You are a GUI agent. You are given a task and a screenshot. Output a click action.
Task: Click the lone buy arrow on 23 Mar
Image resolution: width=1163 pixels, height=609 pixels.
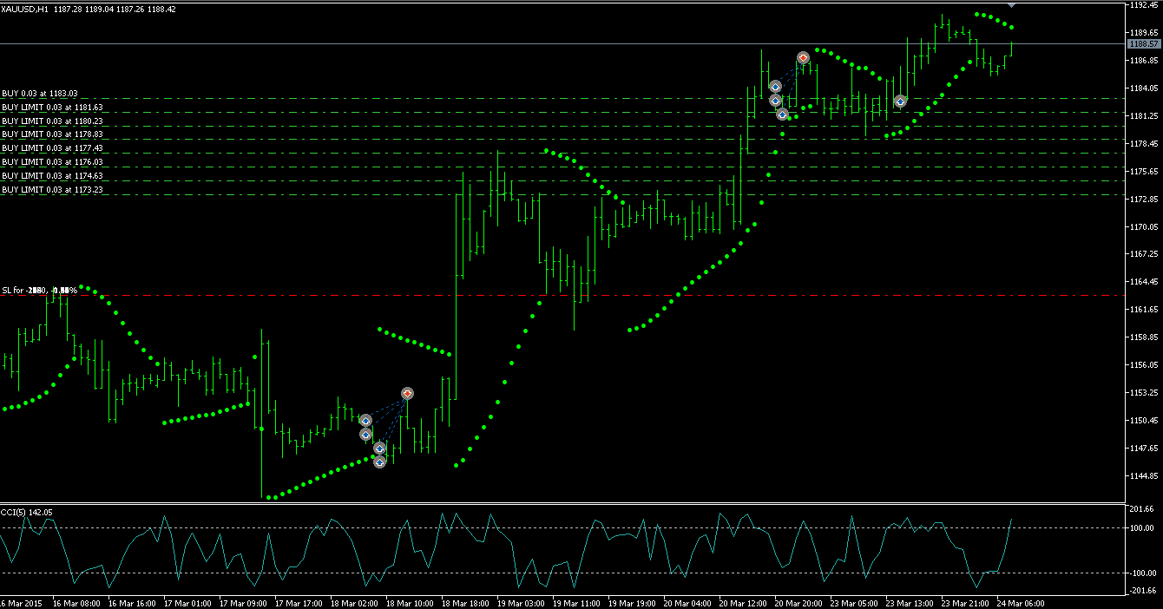tap(901, 101)
